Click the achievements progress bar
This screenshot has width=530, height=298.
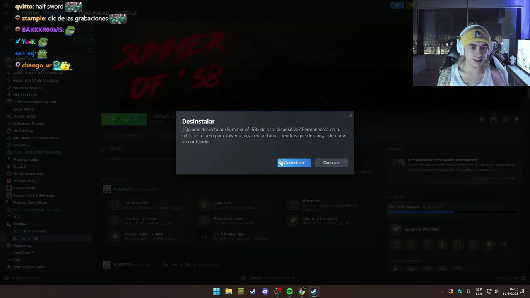(x=453, y=212)
